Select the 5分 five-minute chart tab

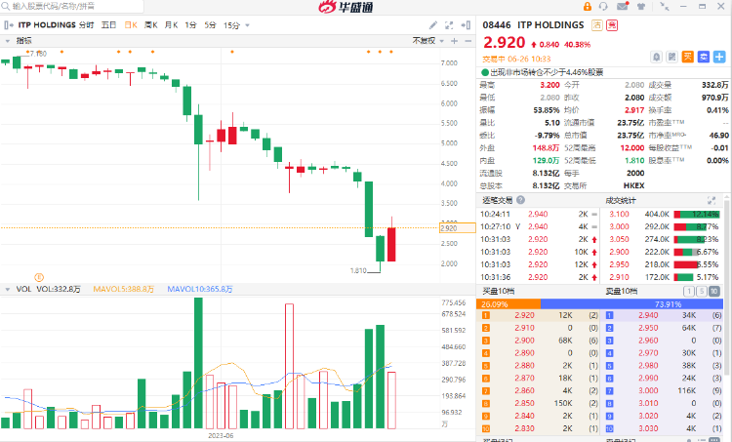210,25
